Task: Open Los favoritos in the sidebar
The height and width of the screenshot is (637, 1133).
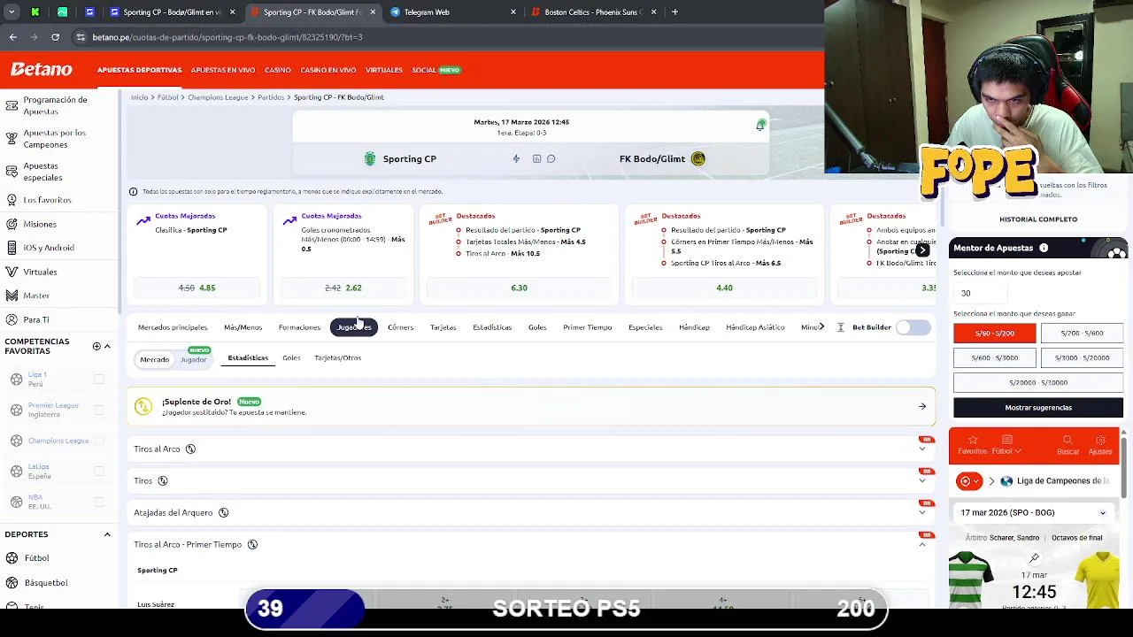Action: pos(47,200)
